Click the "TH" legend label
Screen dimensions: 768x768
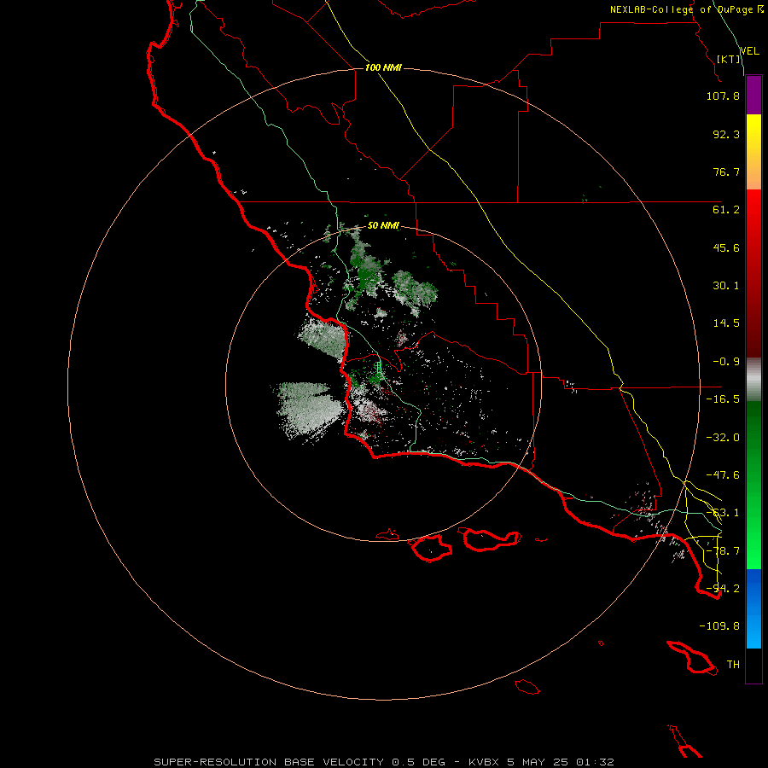733,665
